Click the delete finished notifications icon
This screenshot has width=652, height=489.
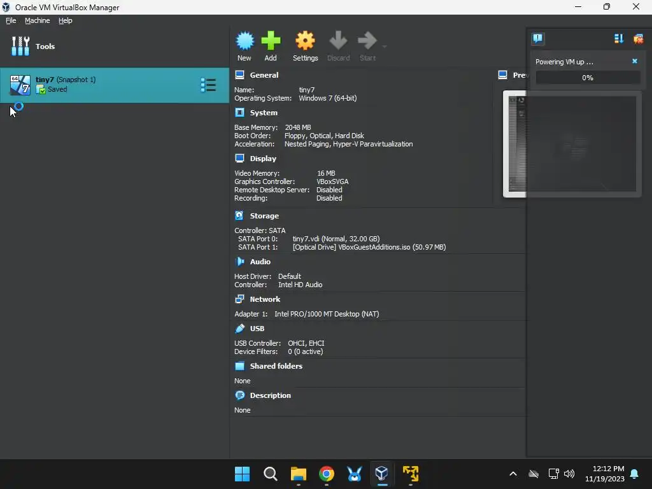point(638,39)
